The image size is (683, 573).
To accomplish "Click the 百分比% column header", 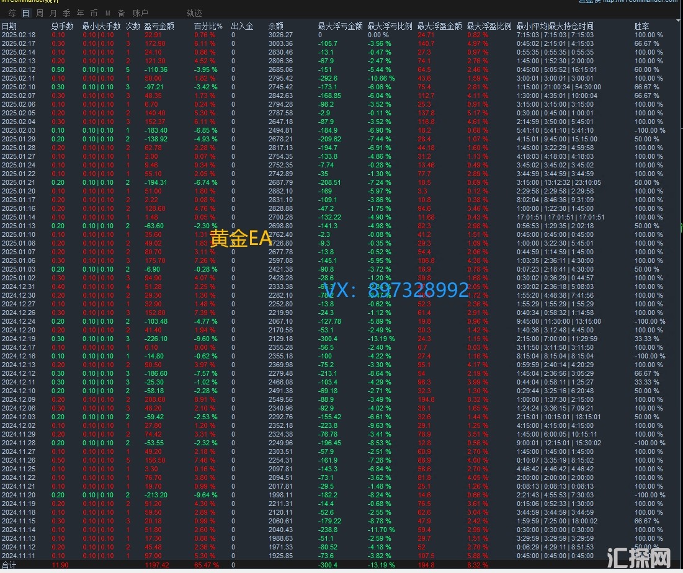I will (x=208, y=26).
